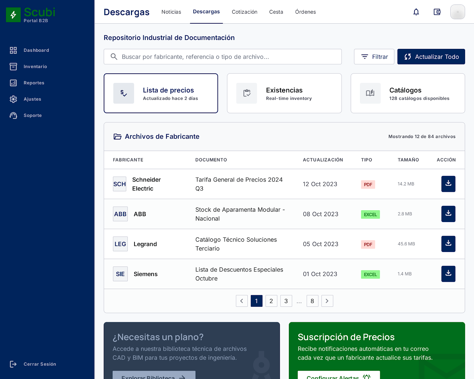Click 'Mostrando 12 de 84 archivos' text

422,136
